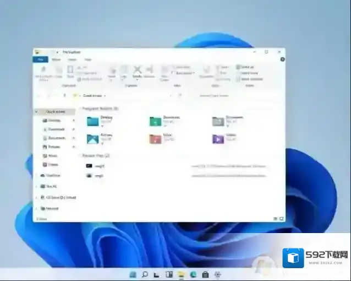Expand the OneDrive tree node
Screen dimensions: 351x281
(x=37, y=175)
